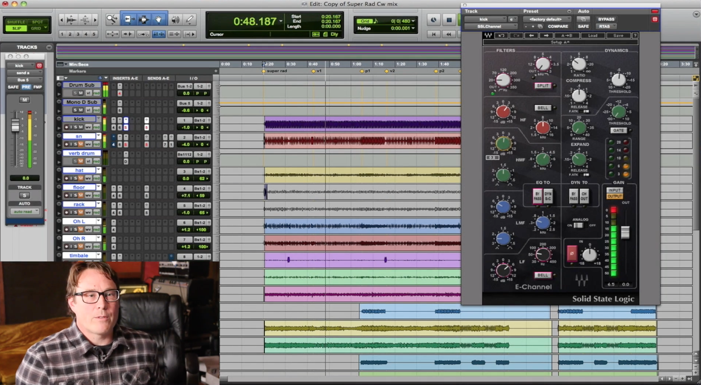Select the Zoomer tool
701x385 pixels.
click(112, 19)
